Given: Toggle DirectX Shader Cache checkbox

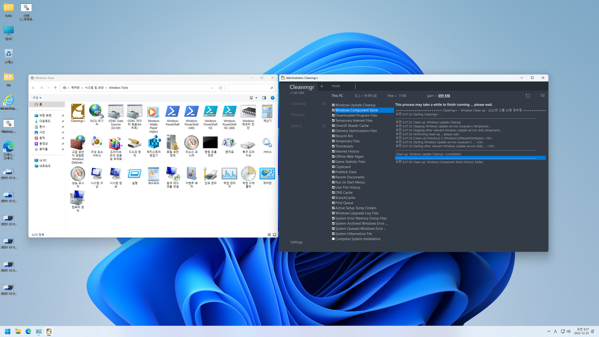Looking at the screenshot, I should 333,126.
